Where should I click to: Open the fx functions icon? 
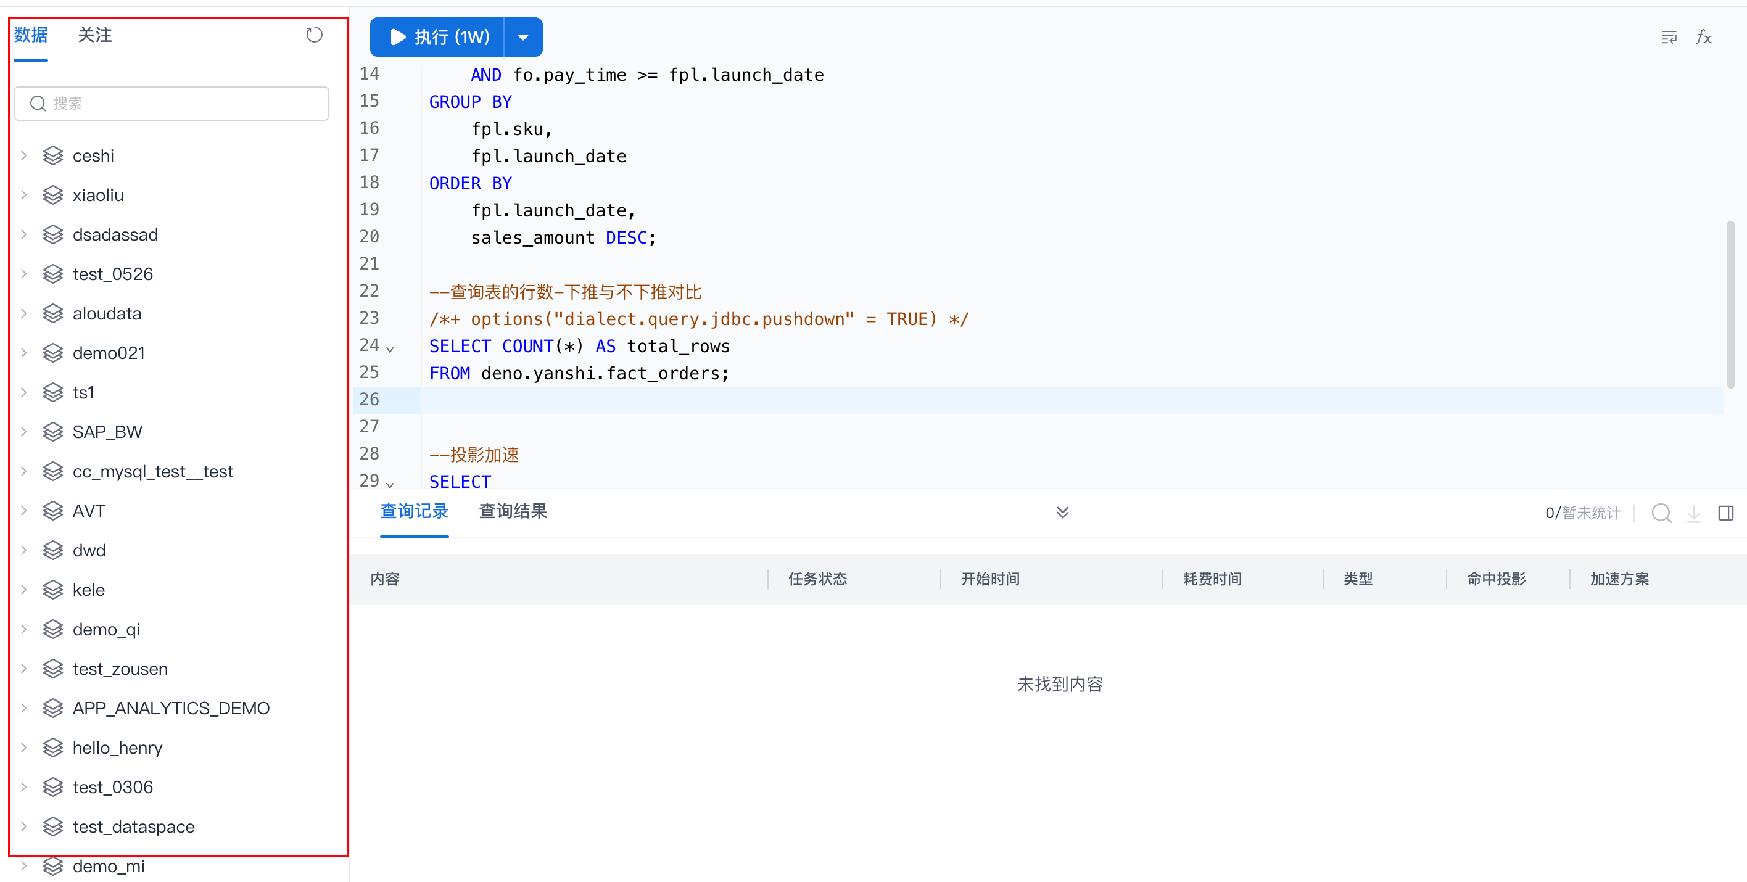[x=1704, y=37]
